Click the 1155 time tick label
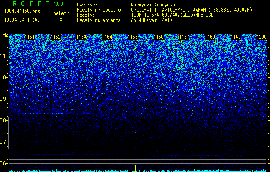This screenshot has width=270, height=172. click(x=133, y=37)
